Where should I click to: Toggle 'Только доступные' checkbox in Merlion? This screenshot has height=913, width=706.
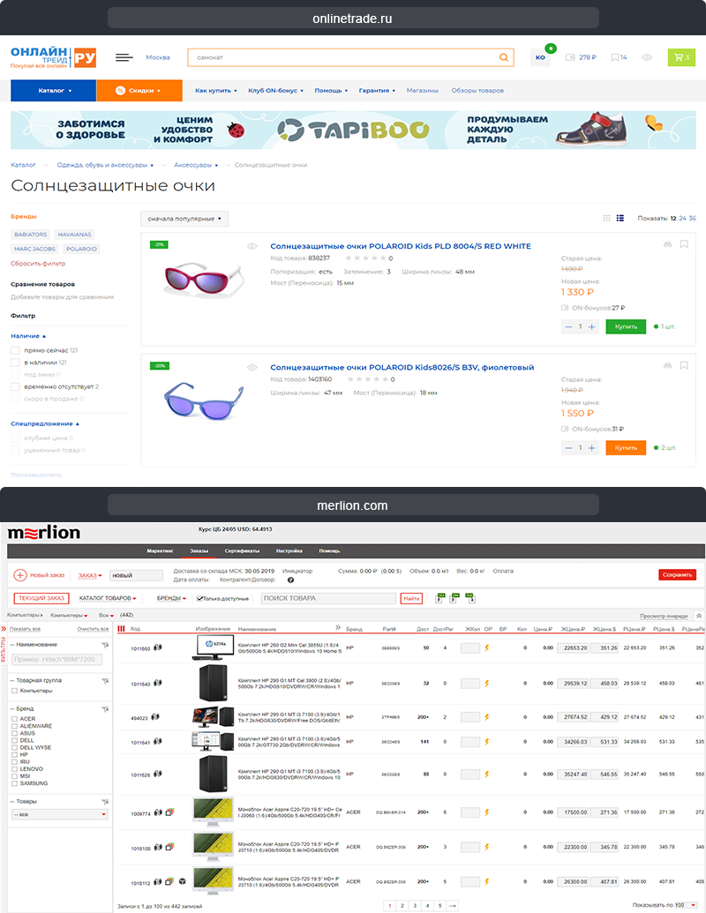(x=199, y=599)
